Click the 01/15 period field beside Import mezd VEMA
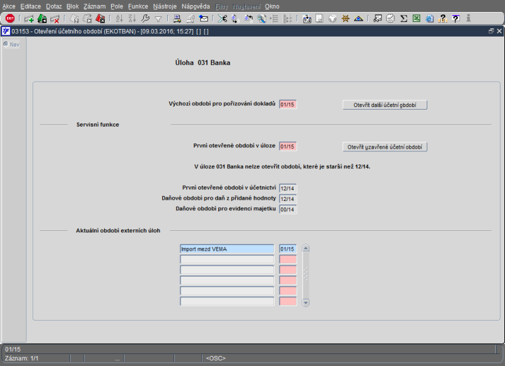The width and height of the screenshot is (505, 366). pos(288,249)
